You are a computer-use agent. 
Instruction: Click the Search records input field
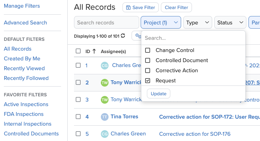(x=106, y=23)
